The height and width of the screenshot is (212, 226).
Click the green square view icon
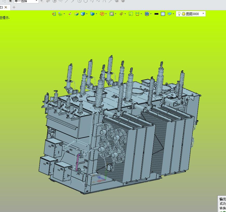pos(131,14)
